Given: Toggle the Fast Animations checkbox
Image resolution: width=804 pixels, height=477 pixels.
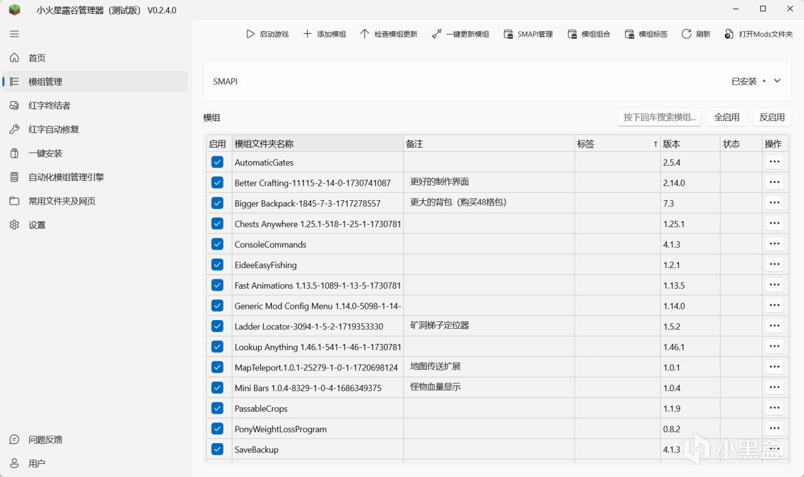Looking at the screenshot, I should click(217, 285).
